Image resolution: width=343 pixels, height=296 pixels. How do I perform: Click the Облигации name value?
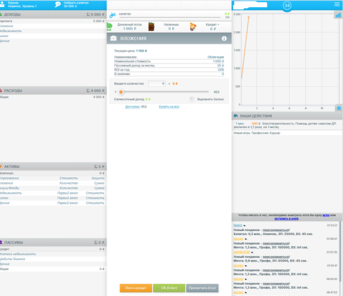(216, 57)
